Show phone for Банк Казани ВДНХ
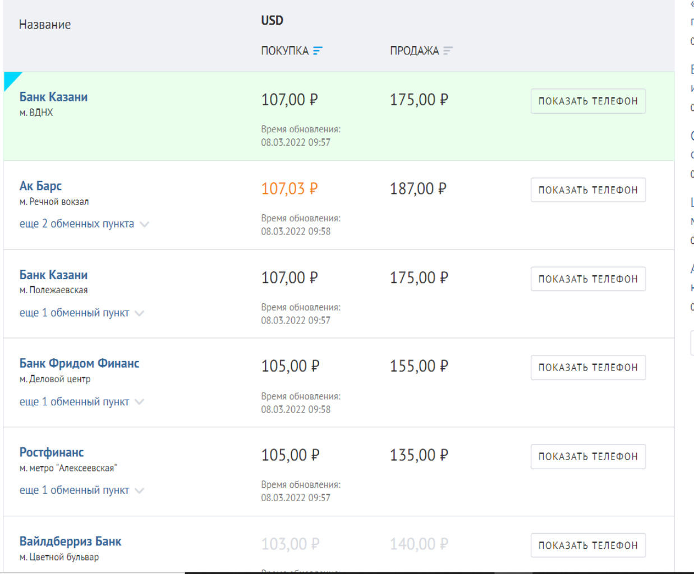 587,101
